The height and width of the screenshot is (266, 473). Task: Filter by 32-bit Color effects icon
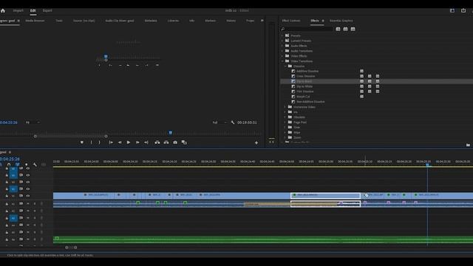pos(345,29)
